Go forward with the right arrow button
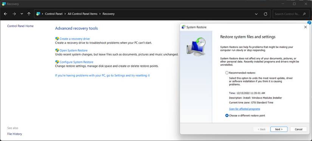312x141 pixels. click(x=14, y=14)
